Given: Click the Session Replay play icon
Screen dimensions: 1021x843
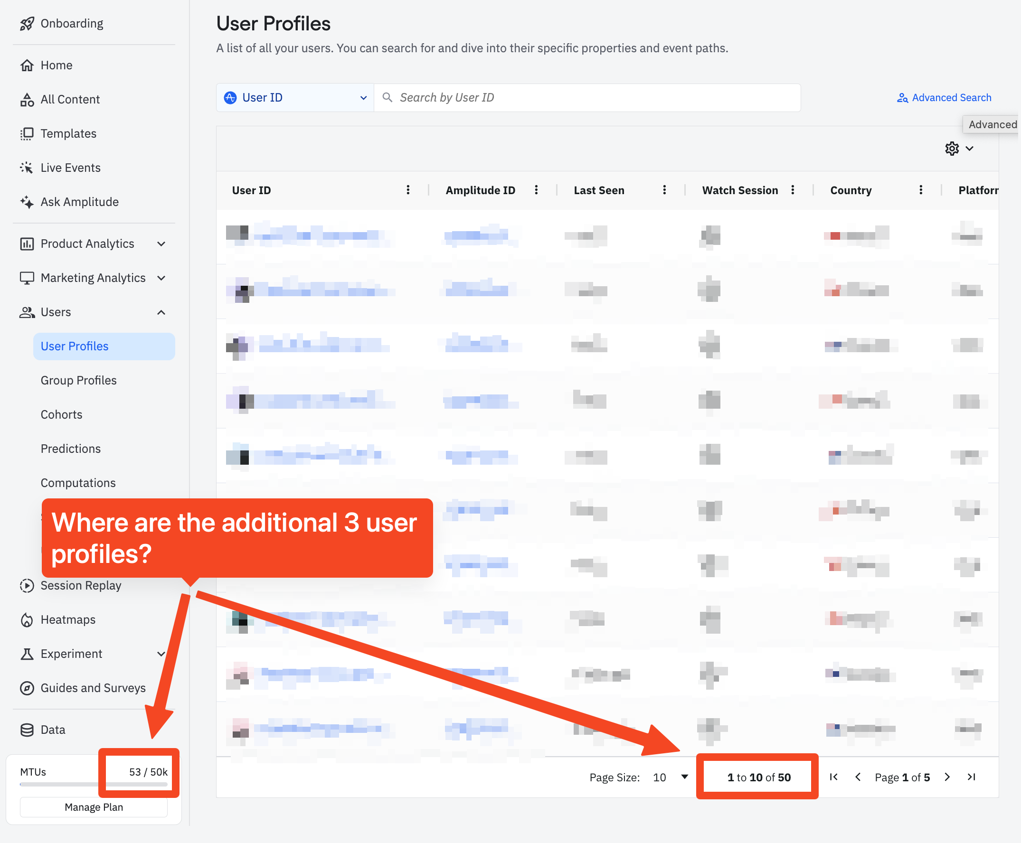Looking at the screenshot, I should coord(27,586).
